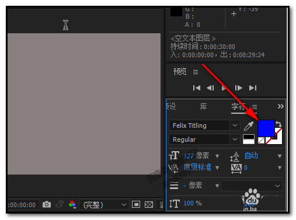Click the stroke width lines icon
Viewport: 296px width, 220px height.
click(x=174, y=186)
